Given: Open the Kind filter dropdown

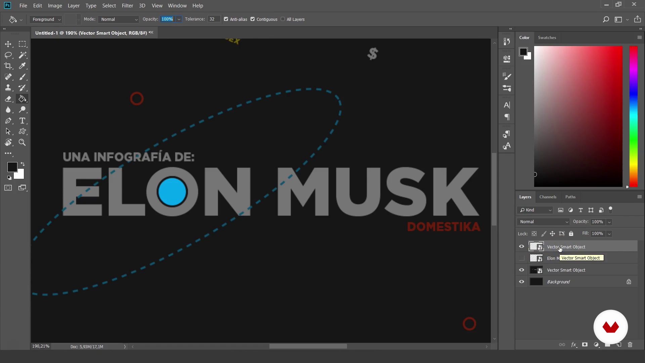Looking at the screenshot, I should pos(535,210).
